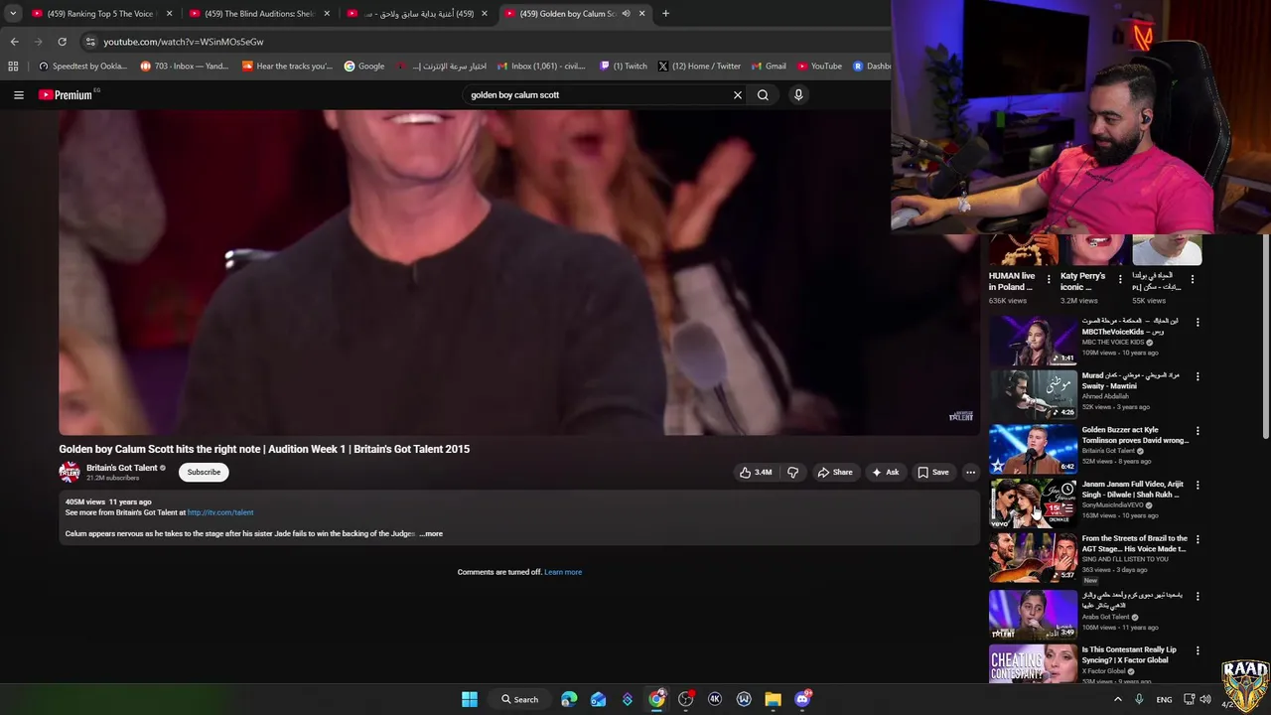Open the Twitch bookmark

(x=624, y=67)
